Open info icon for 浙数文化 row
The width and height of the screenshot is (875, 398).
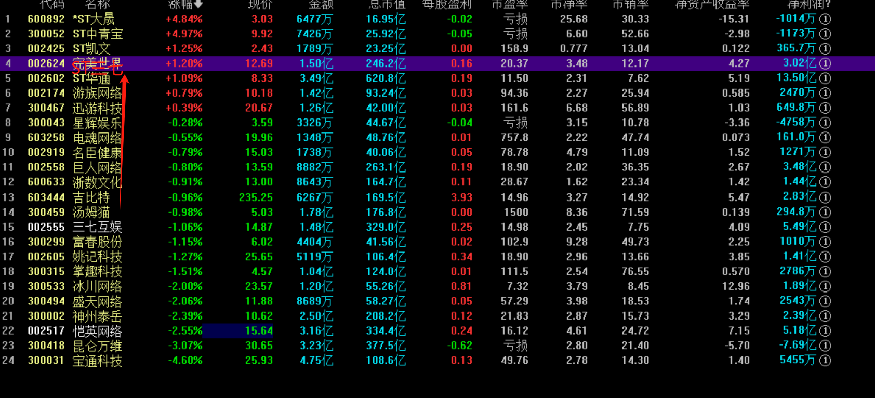tap(825, 182)
